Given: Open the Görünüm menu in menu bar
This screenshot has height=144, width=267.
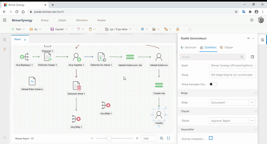Looking at the screenshot, I should (82, 20).
